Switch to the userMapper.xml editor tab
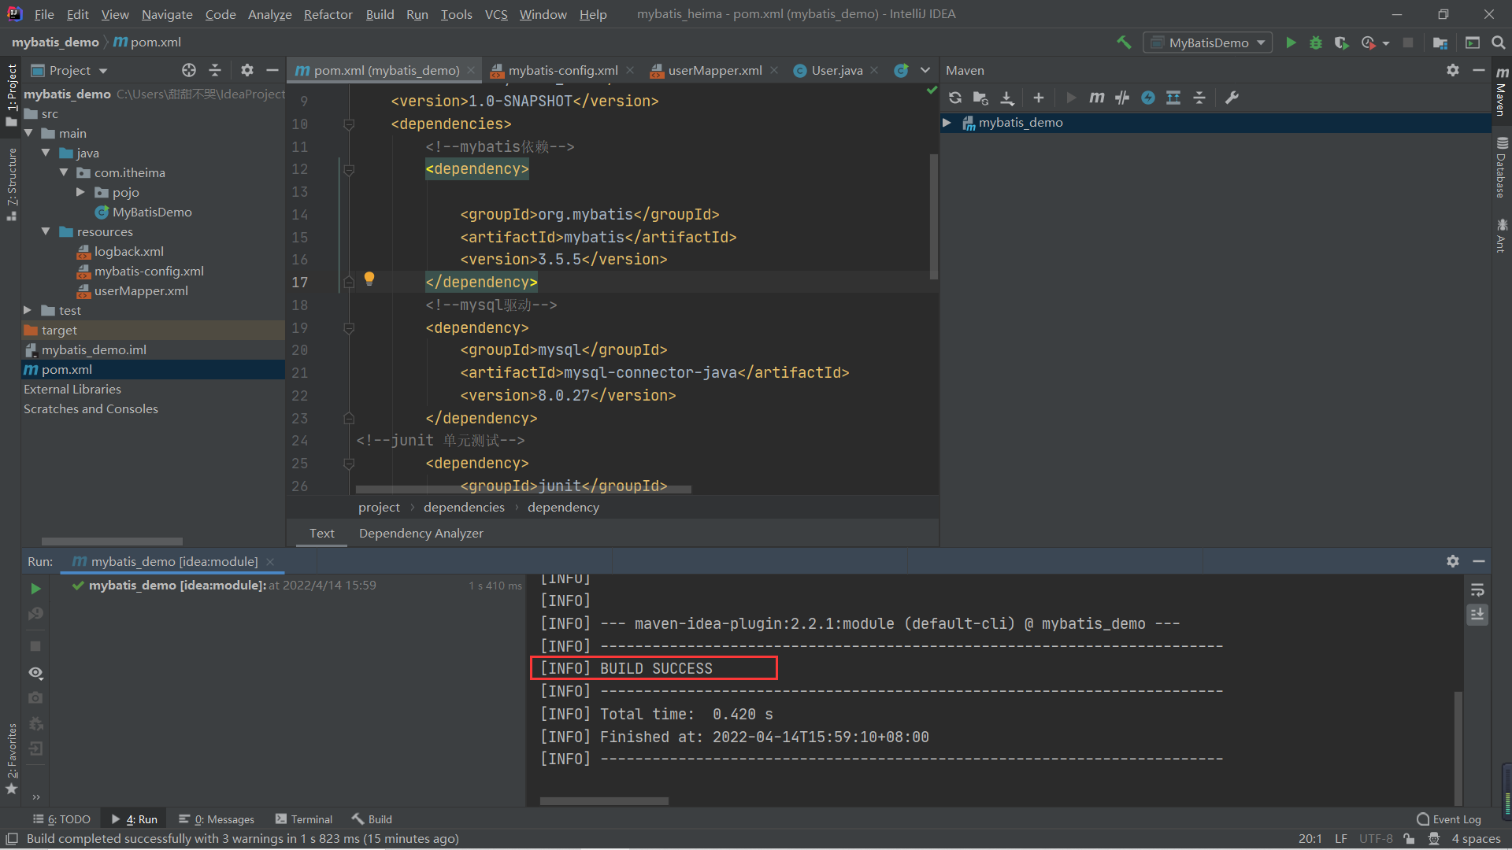 pos(713,70)
